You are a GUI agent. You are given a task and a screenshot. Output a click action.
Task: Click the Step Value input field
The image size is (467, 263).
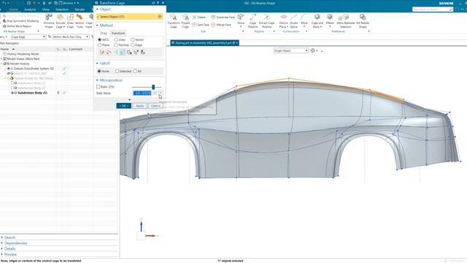click(142, 93)
